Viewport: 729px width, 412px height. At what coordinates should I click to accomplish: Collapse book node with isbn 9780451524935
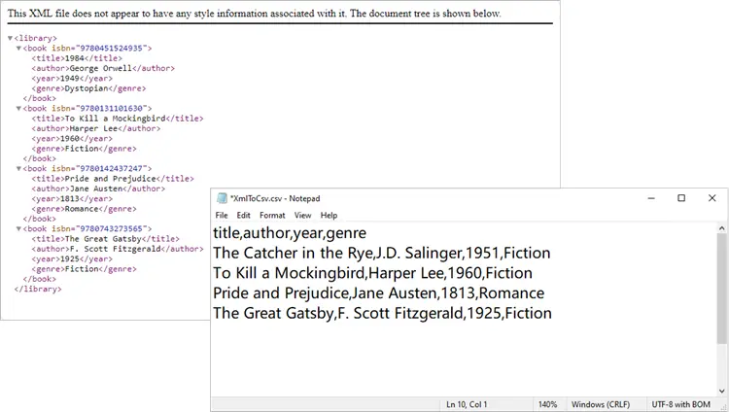(x=18, y=48)
